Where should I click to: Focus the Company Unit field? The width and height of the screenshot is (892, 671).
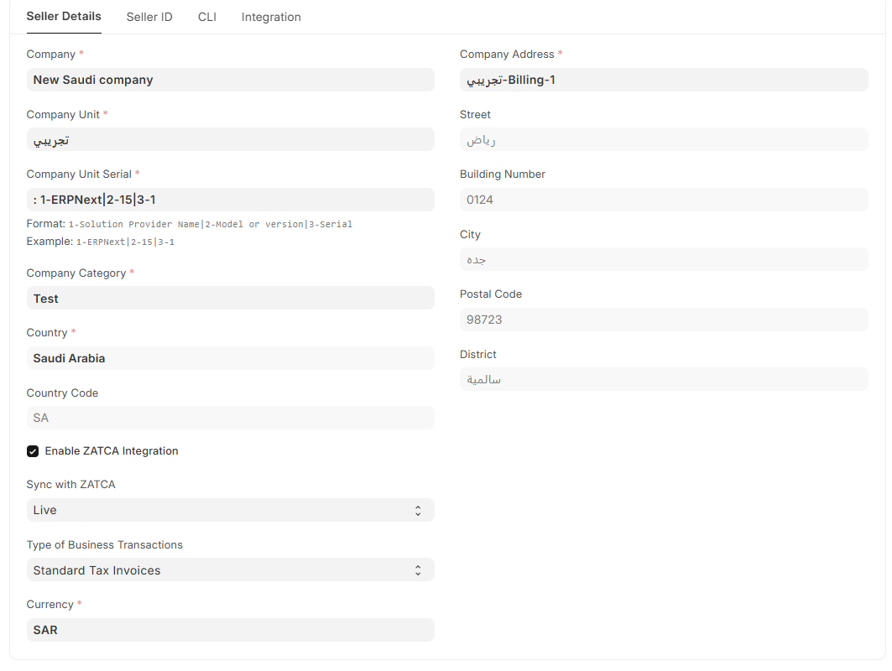[x=230, y=140]
